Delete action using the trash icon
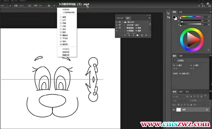 click(x=146, y=35)
